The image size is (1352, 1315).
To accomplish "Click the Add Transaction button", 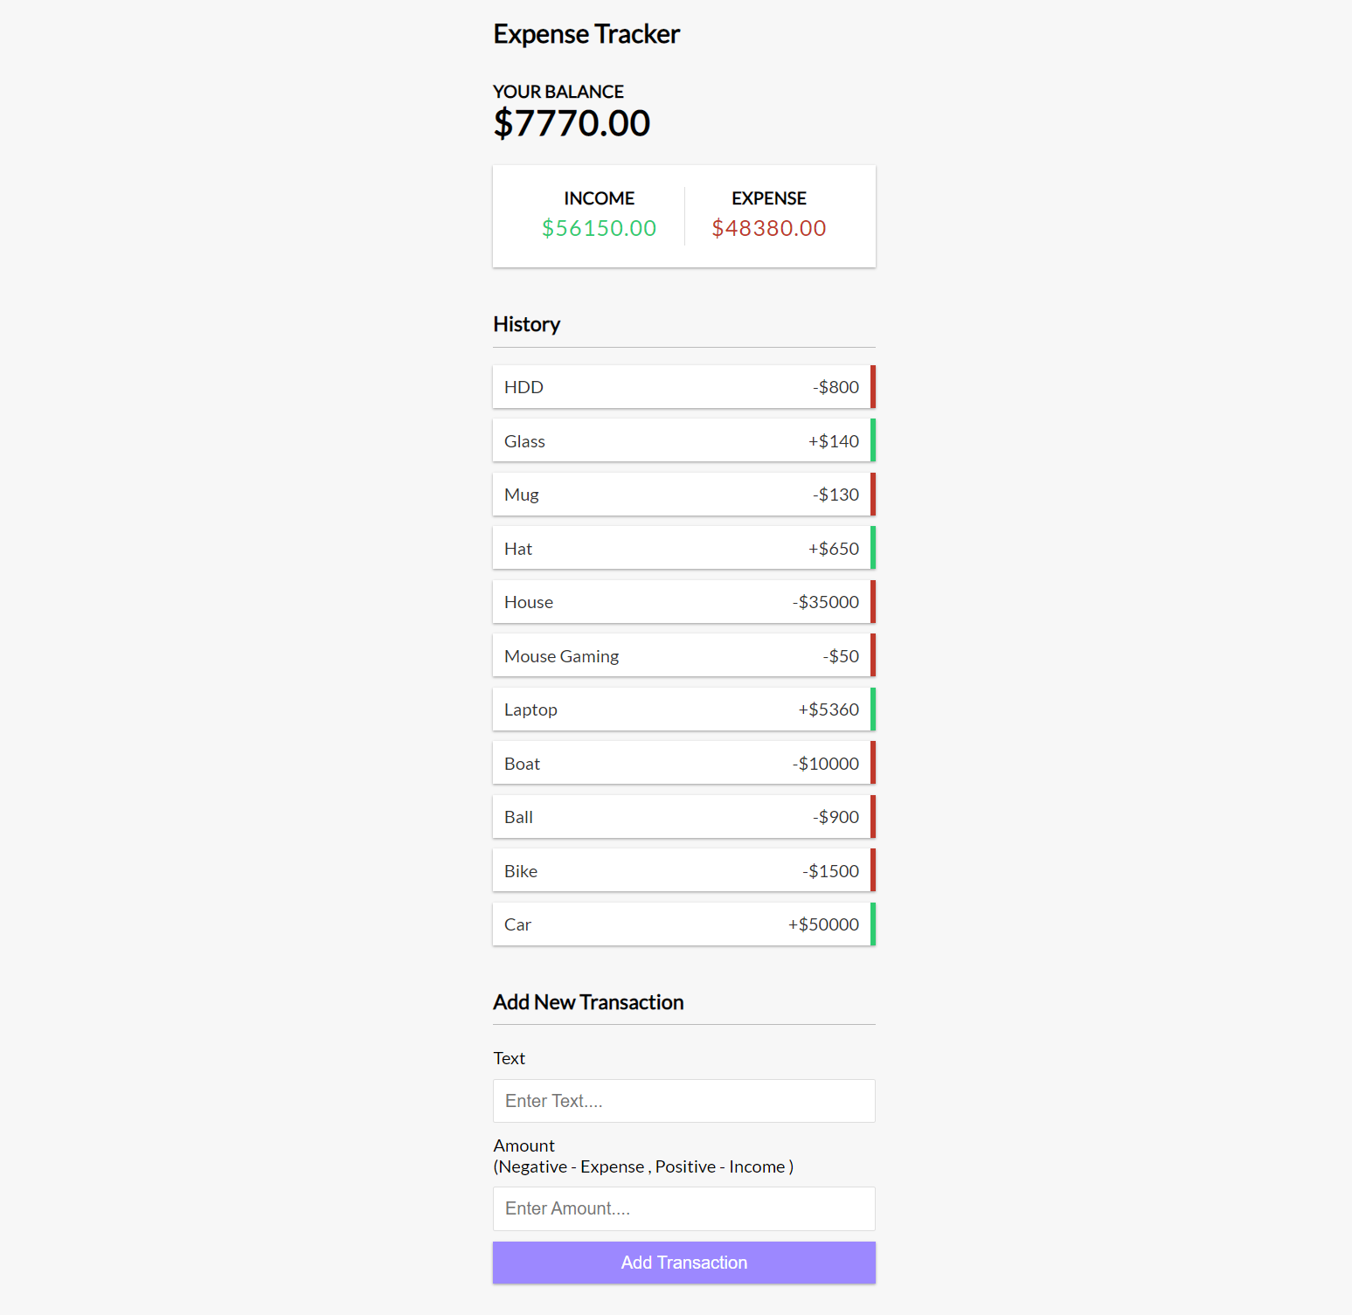I will 683,1262.
